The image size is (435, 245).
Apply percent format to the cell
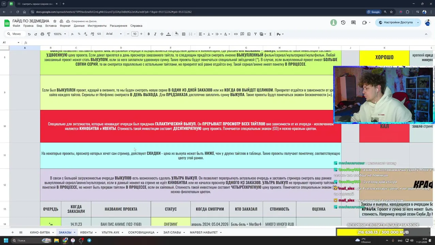pyautogui.click(x=79, y=34)
